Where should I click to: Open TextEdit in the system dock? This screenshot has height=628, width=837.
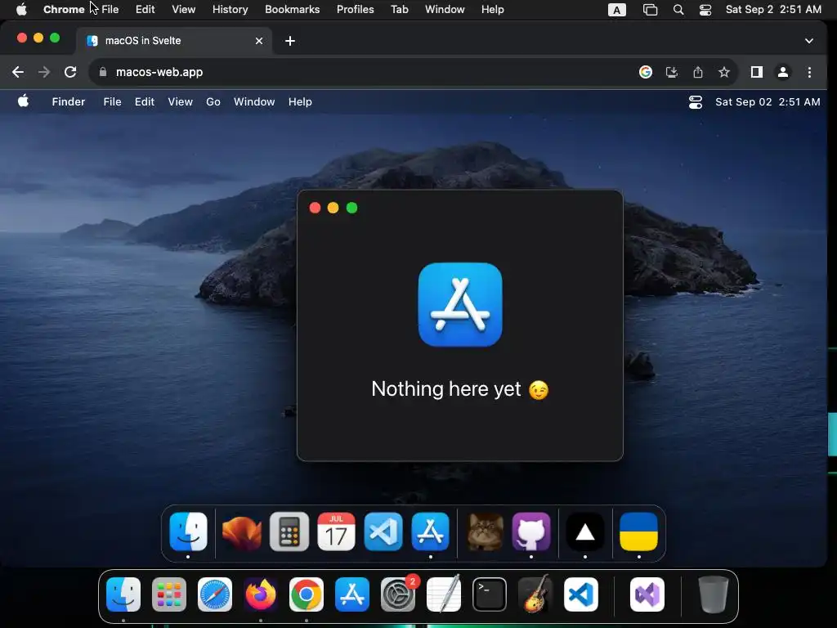(x=444, y=594)
